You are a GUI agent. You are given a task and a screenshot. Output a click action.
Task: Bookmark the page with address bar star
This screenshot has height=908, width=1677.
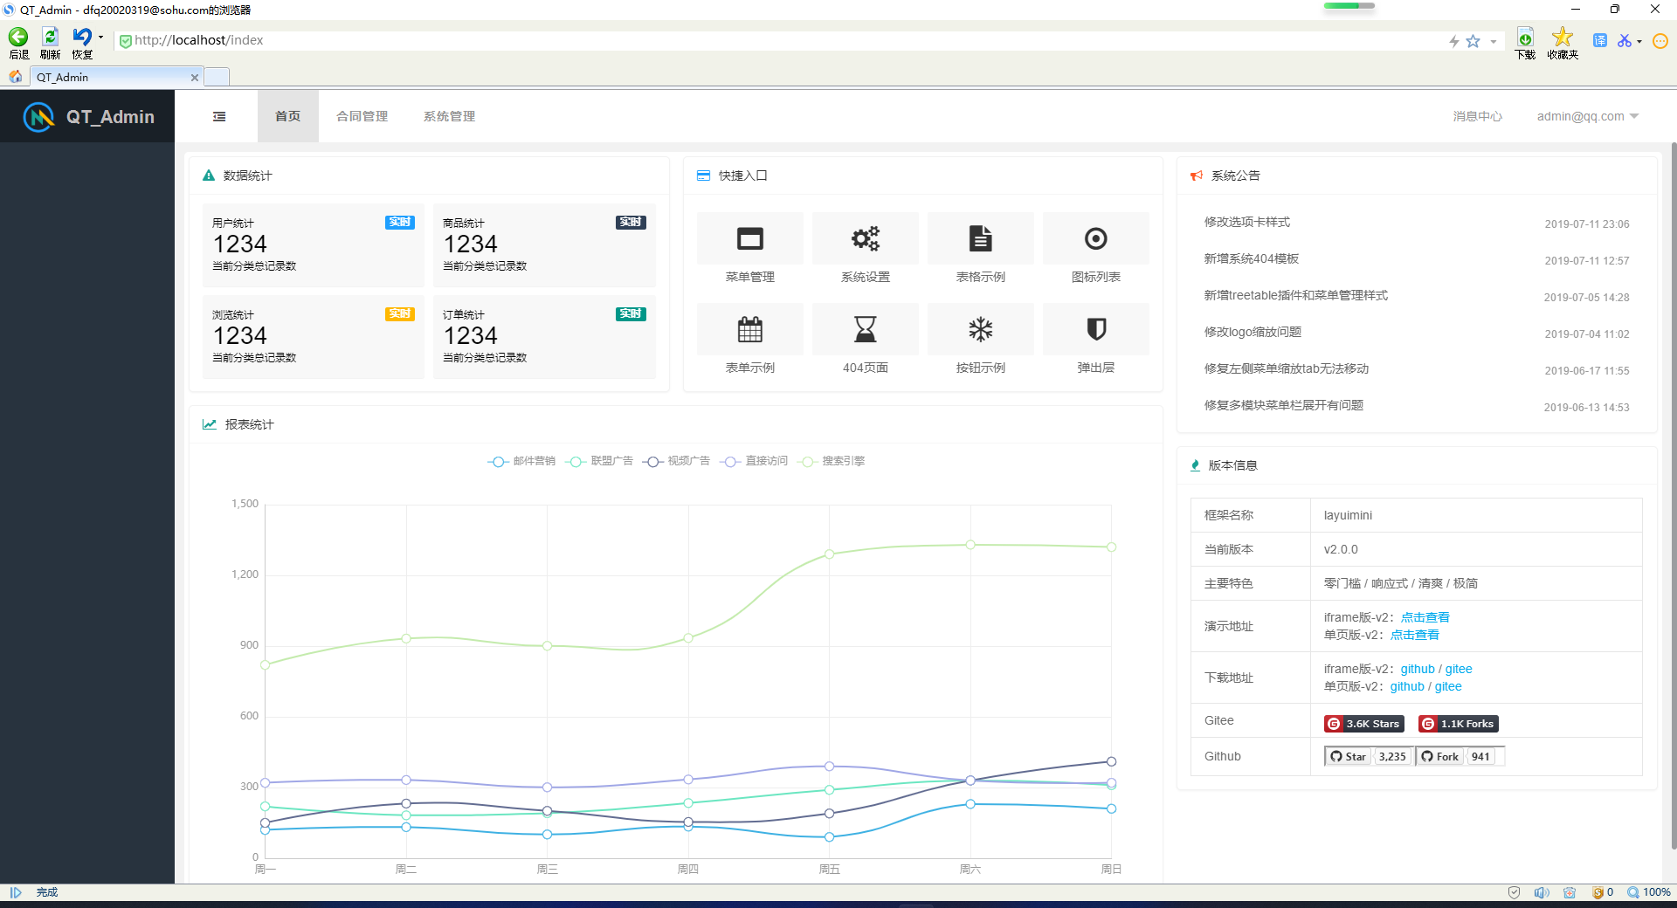(x=1473, y=41)
